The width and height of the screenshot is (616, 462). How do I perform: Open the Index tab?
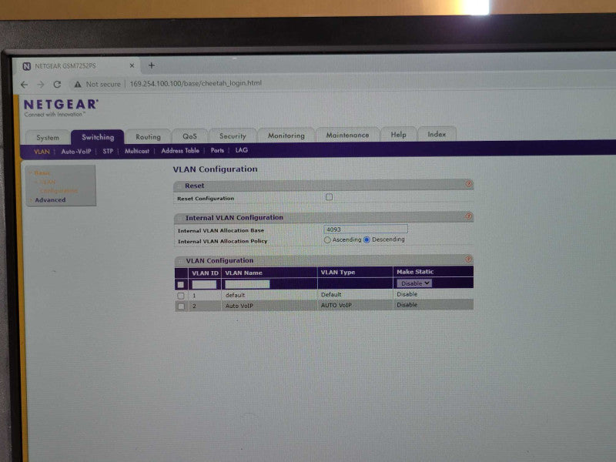pyautogui.click(x=437, y=134)
